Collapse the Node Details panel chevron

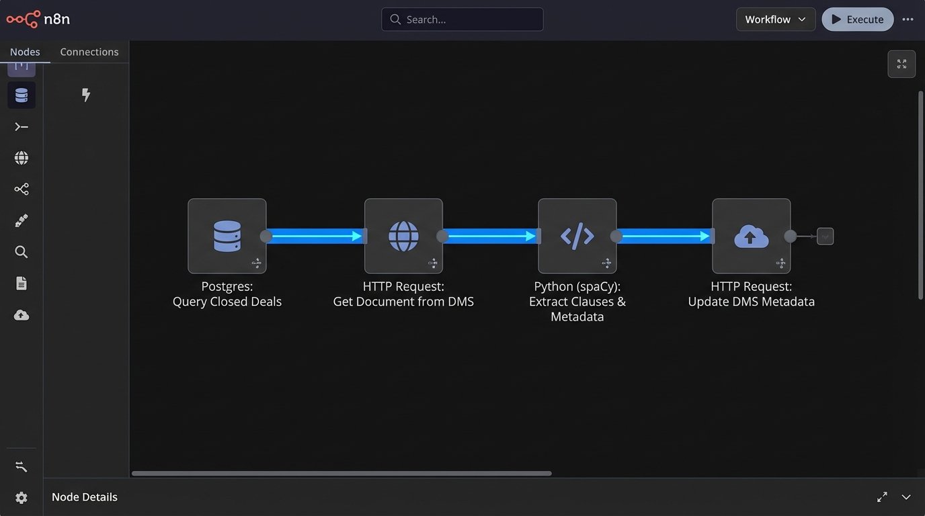click(x=906, y=497)
